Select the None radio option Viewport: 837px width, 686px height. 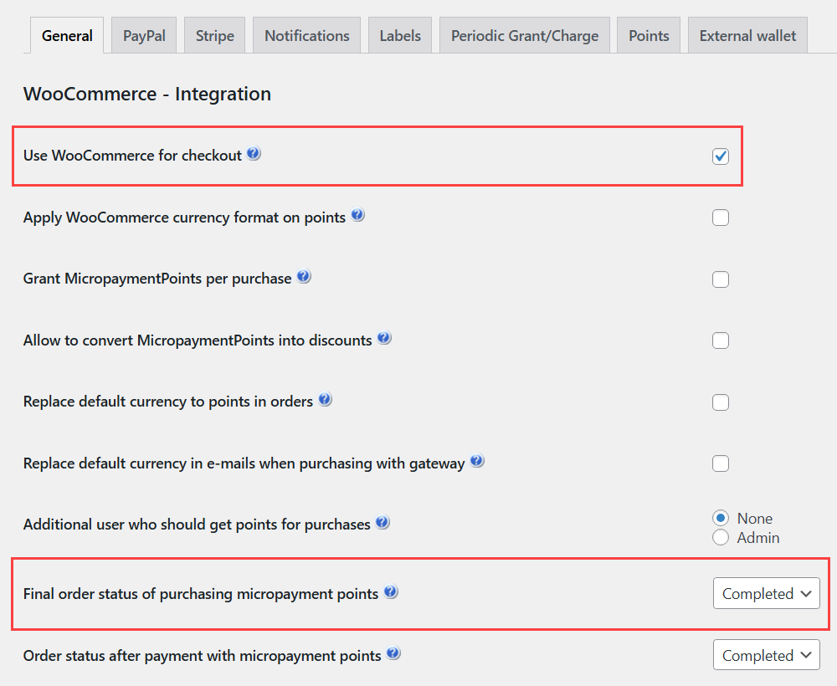point(721,518)
